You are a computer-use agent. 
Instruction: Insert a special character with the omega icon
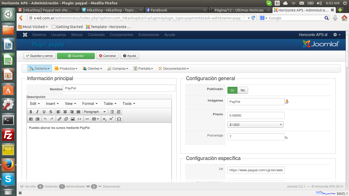[119, 119]
